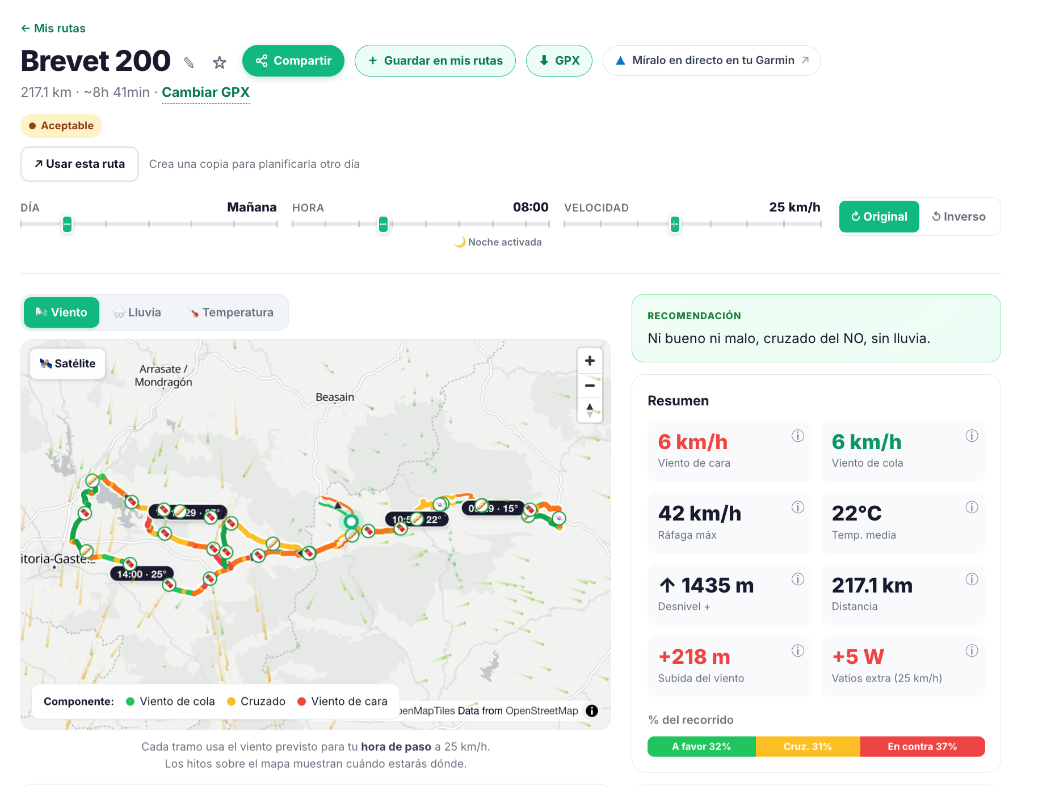
Task: Click the Aceptable status badge
Action: [x=61, y=126]
